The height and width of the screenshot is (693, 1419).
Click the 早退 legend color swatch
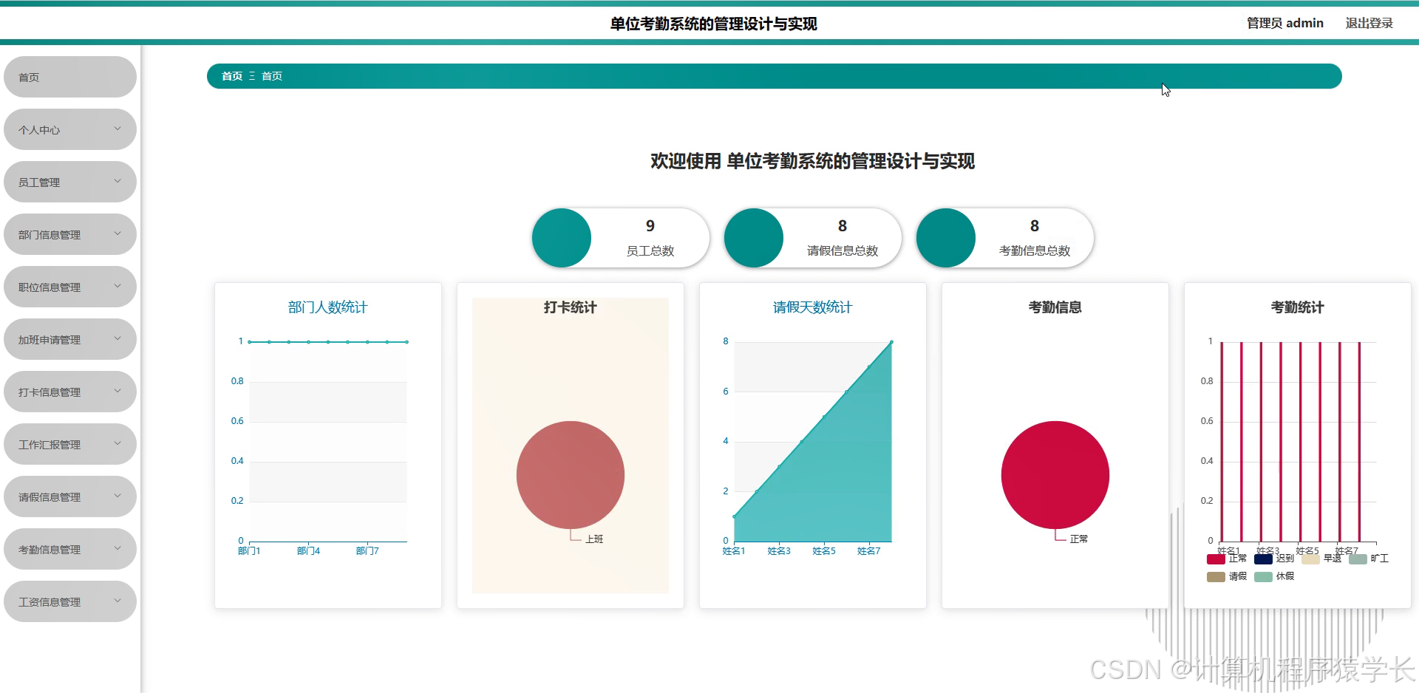tap(1310, 559)
